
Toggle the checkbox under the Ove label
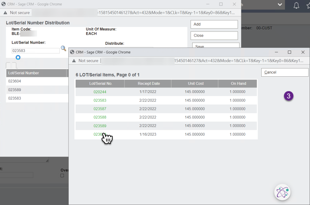(x=62, y=176)
